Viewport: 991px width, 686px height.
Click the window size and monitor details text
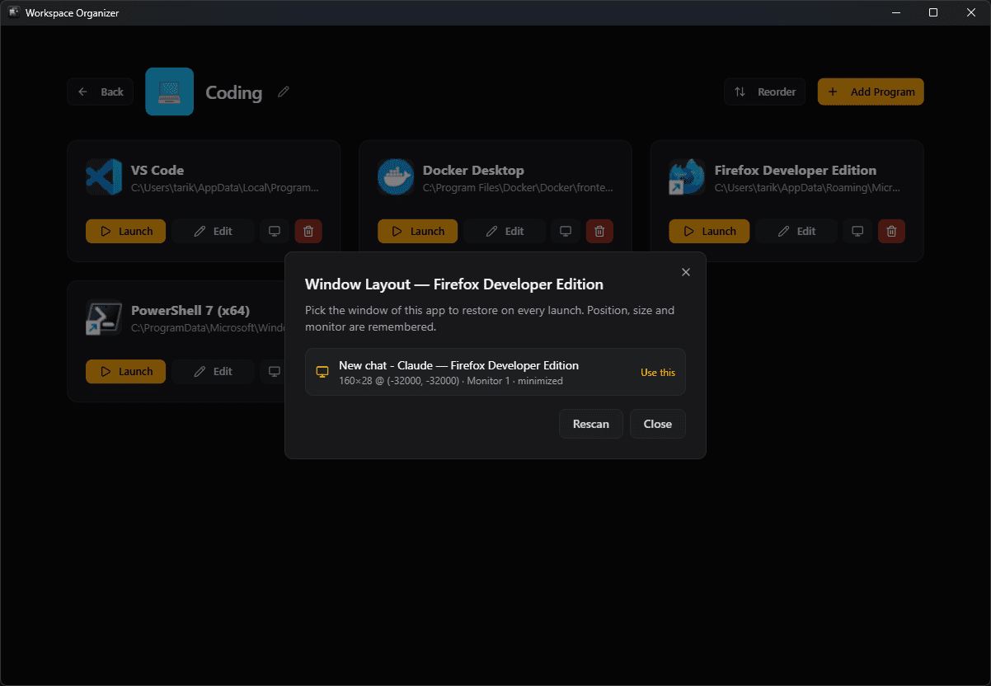point(451,381)
